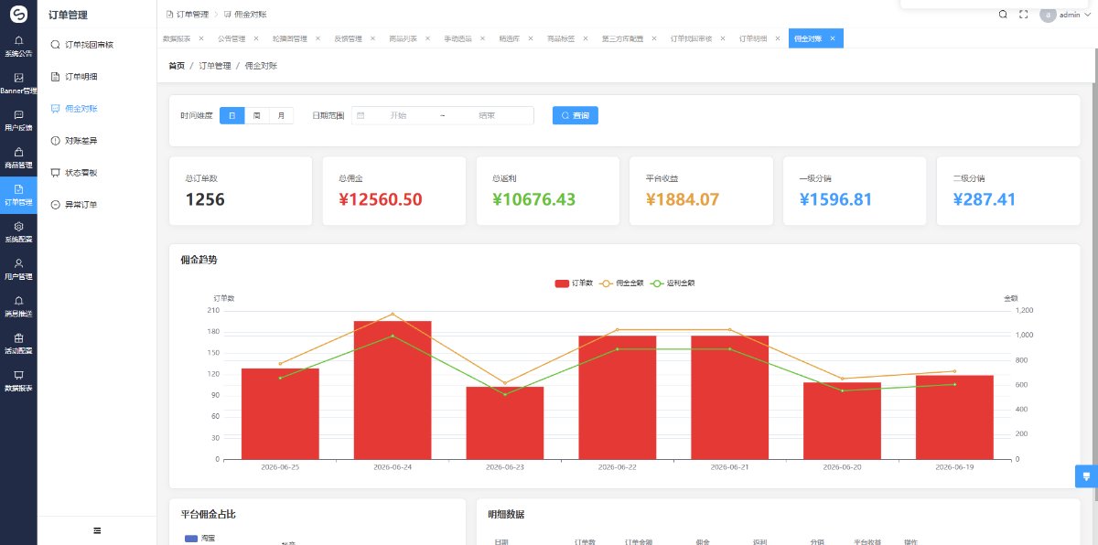This screenshot has width=1098, height=545.
Task: Open 用户管理 in the dark sidebar
Action: 18,269
